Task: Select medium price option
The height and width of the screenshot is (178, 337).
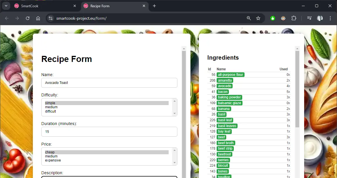Action: point(107,156)
